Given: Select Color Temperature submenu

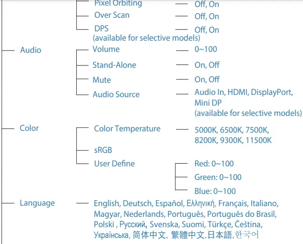Looking at the screenshot, I should tap(127, 129).
